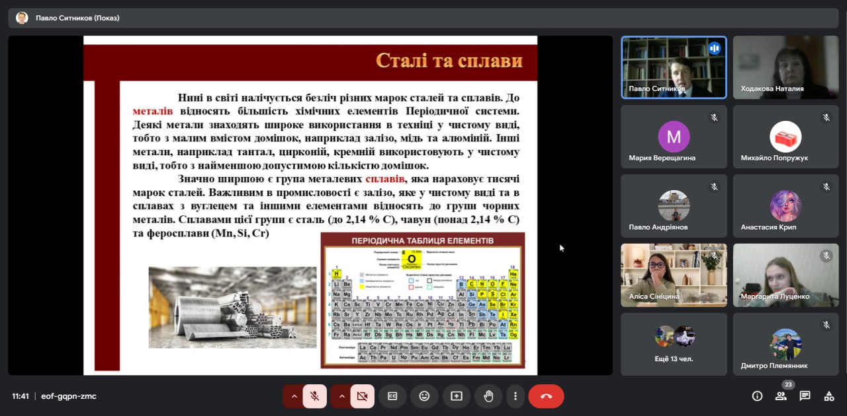Click the shared periodic table slide image
This screenshot has width=847, height=416.
(422, 300)
